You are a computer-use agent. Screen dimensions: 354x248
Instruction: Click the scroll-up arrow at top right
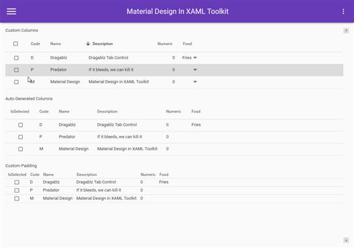[346, 31]
